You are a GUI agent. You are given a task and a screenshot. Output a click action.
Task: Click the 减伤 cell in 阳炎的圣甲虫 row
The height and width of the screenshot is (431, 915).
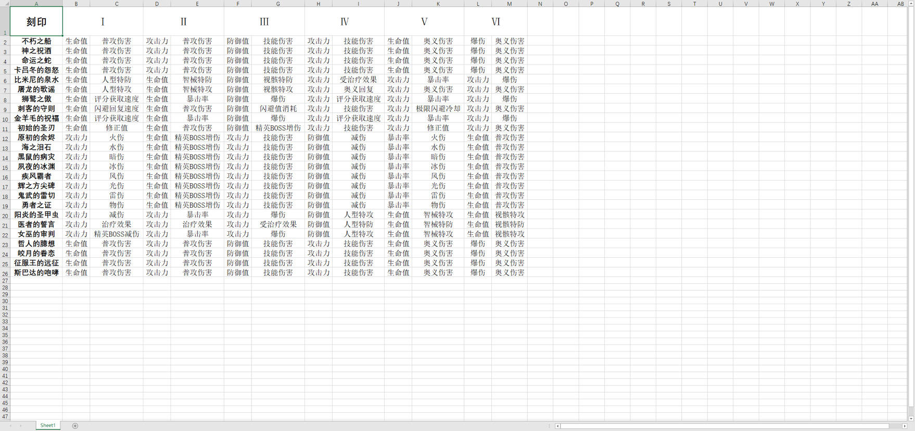[117, 214]
